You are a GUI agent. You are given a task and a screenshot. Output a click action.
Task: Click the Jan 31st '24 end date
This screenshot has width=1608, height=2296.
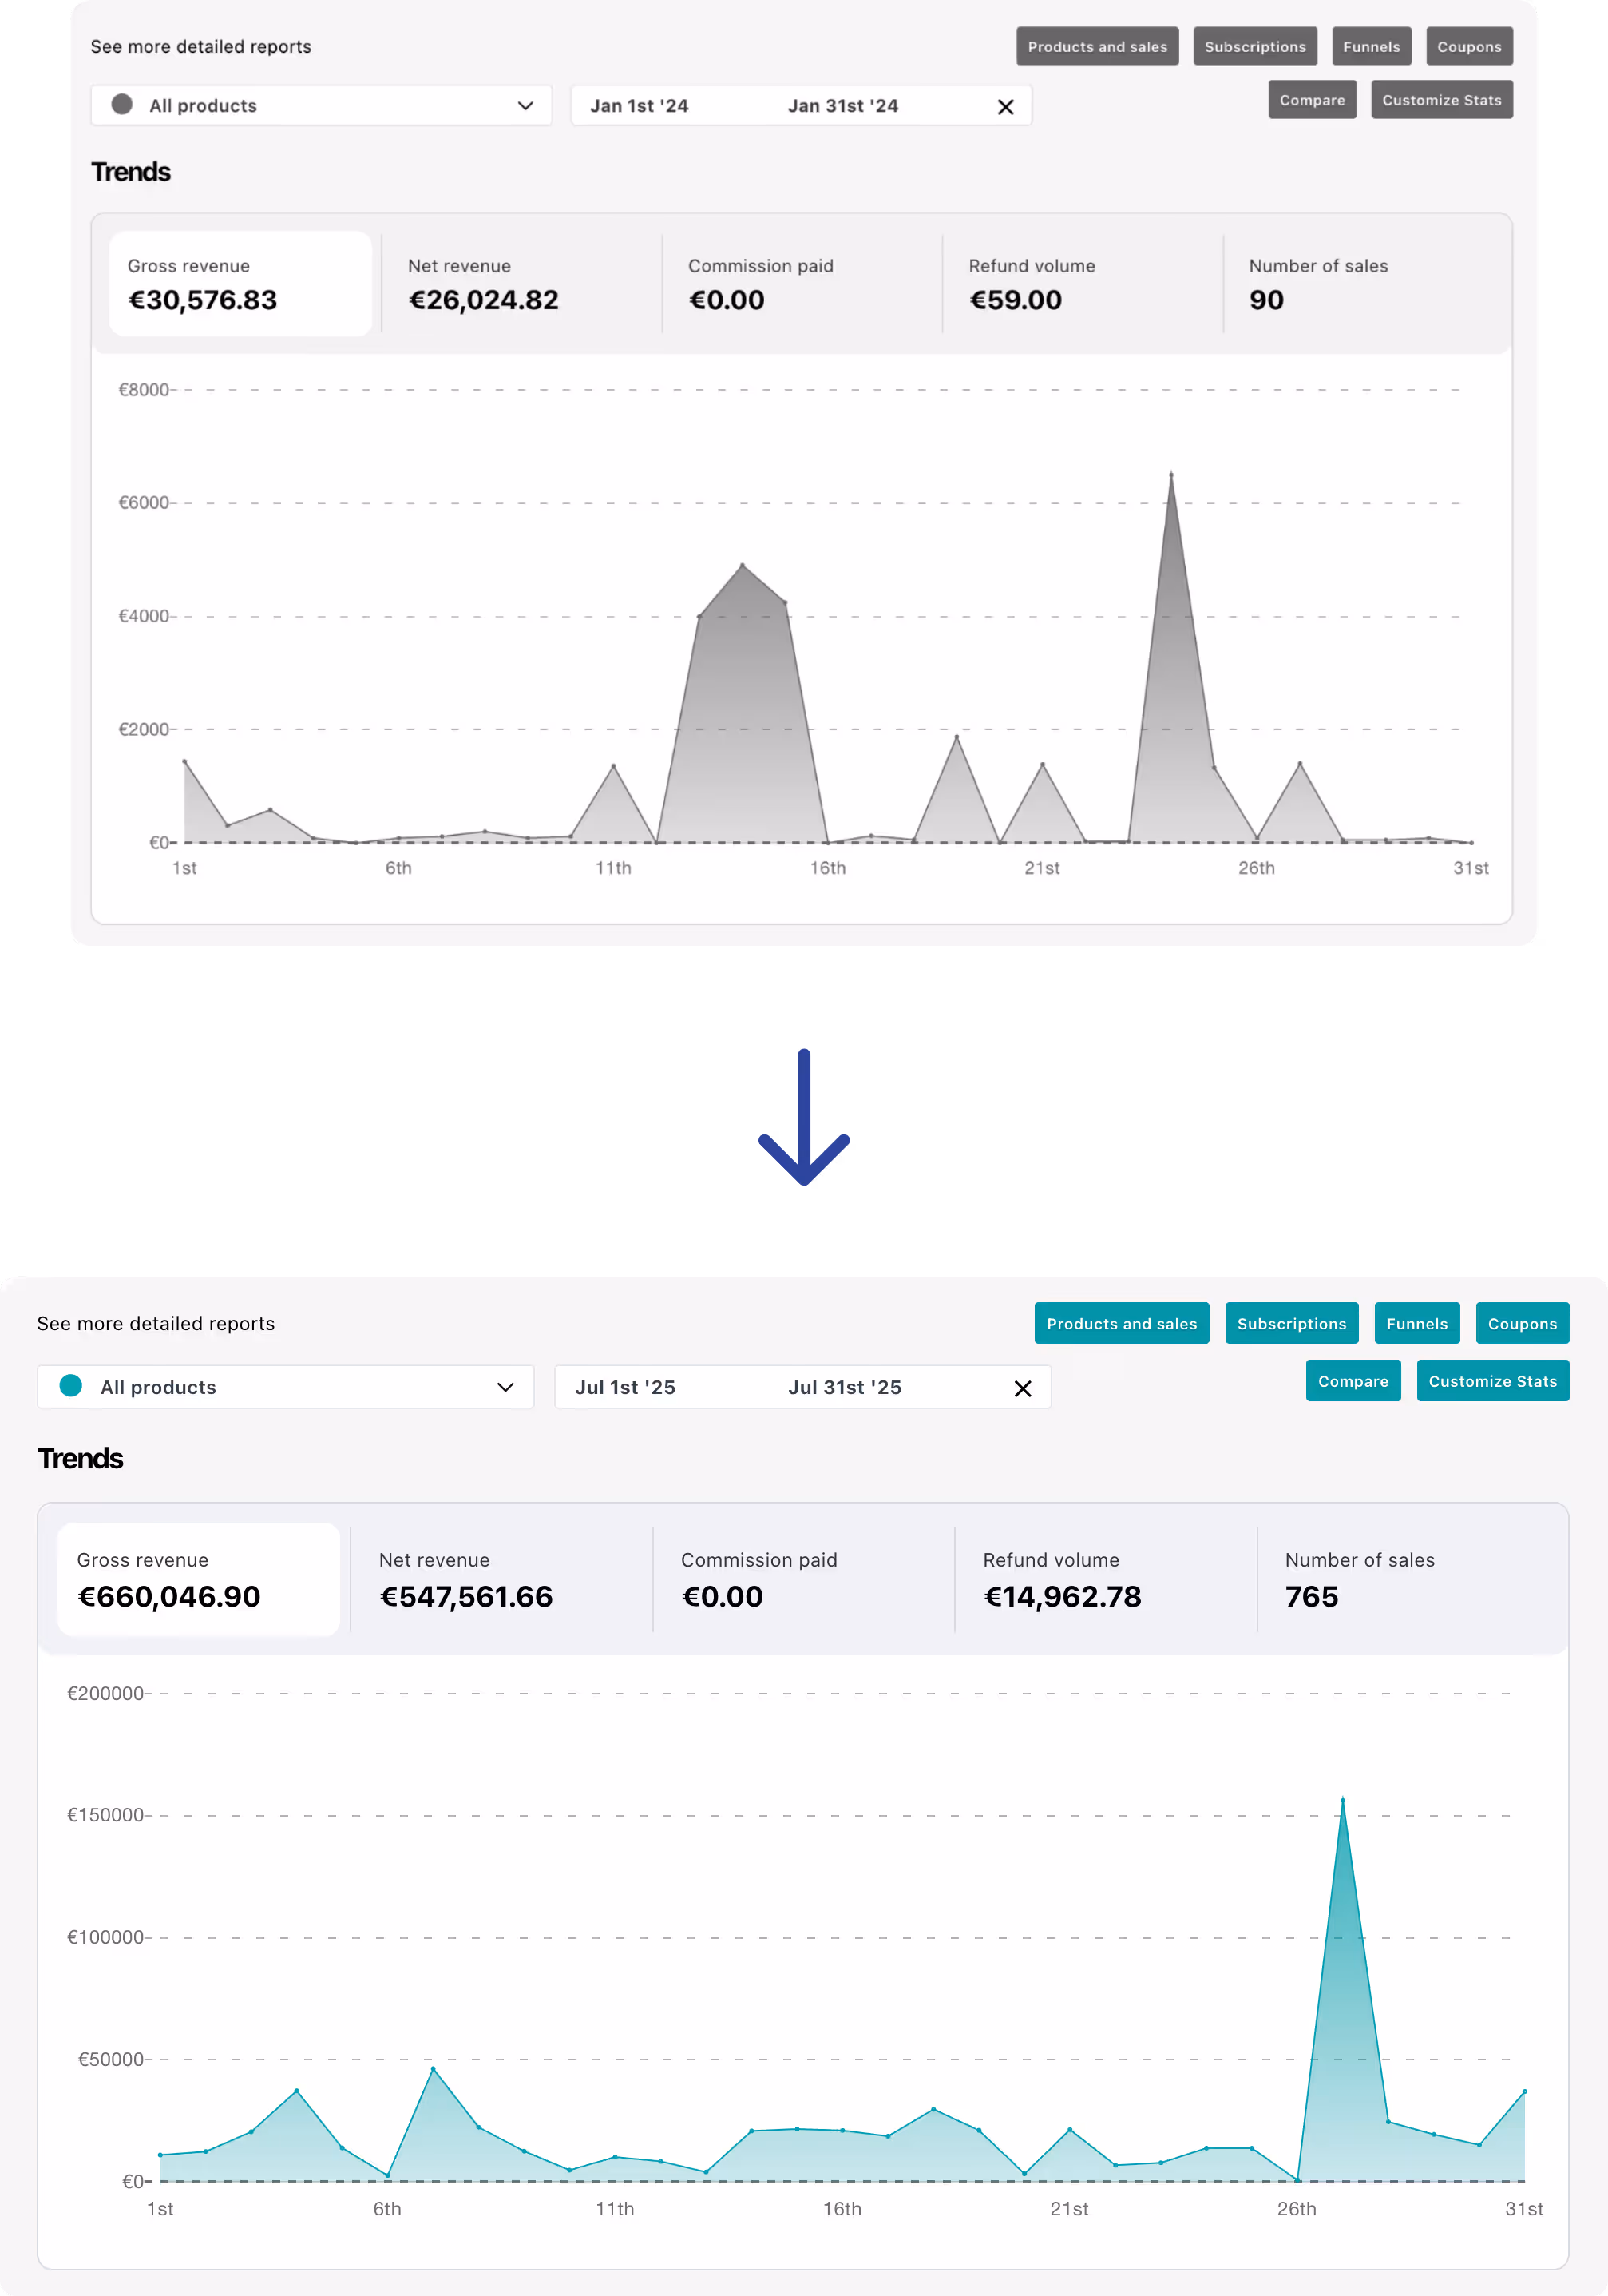[x=842, y=106]
